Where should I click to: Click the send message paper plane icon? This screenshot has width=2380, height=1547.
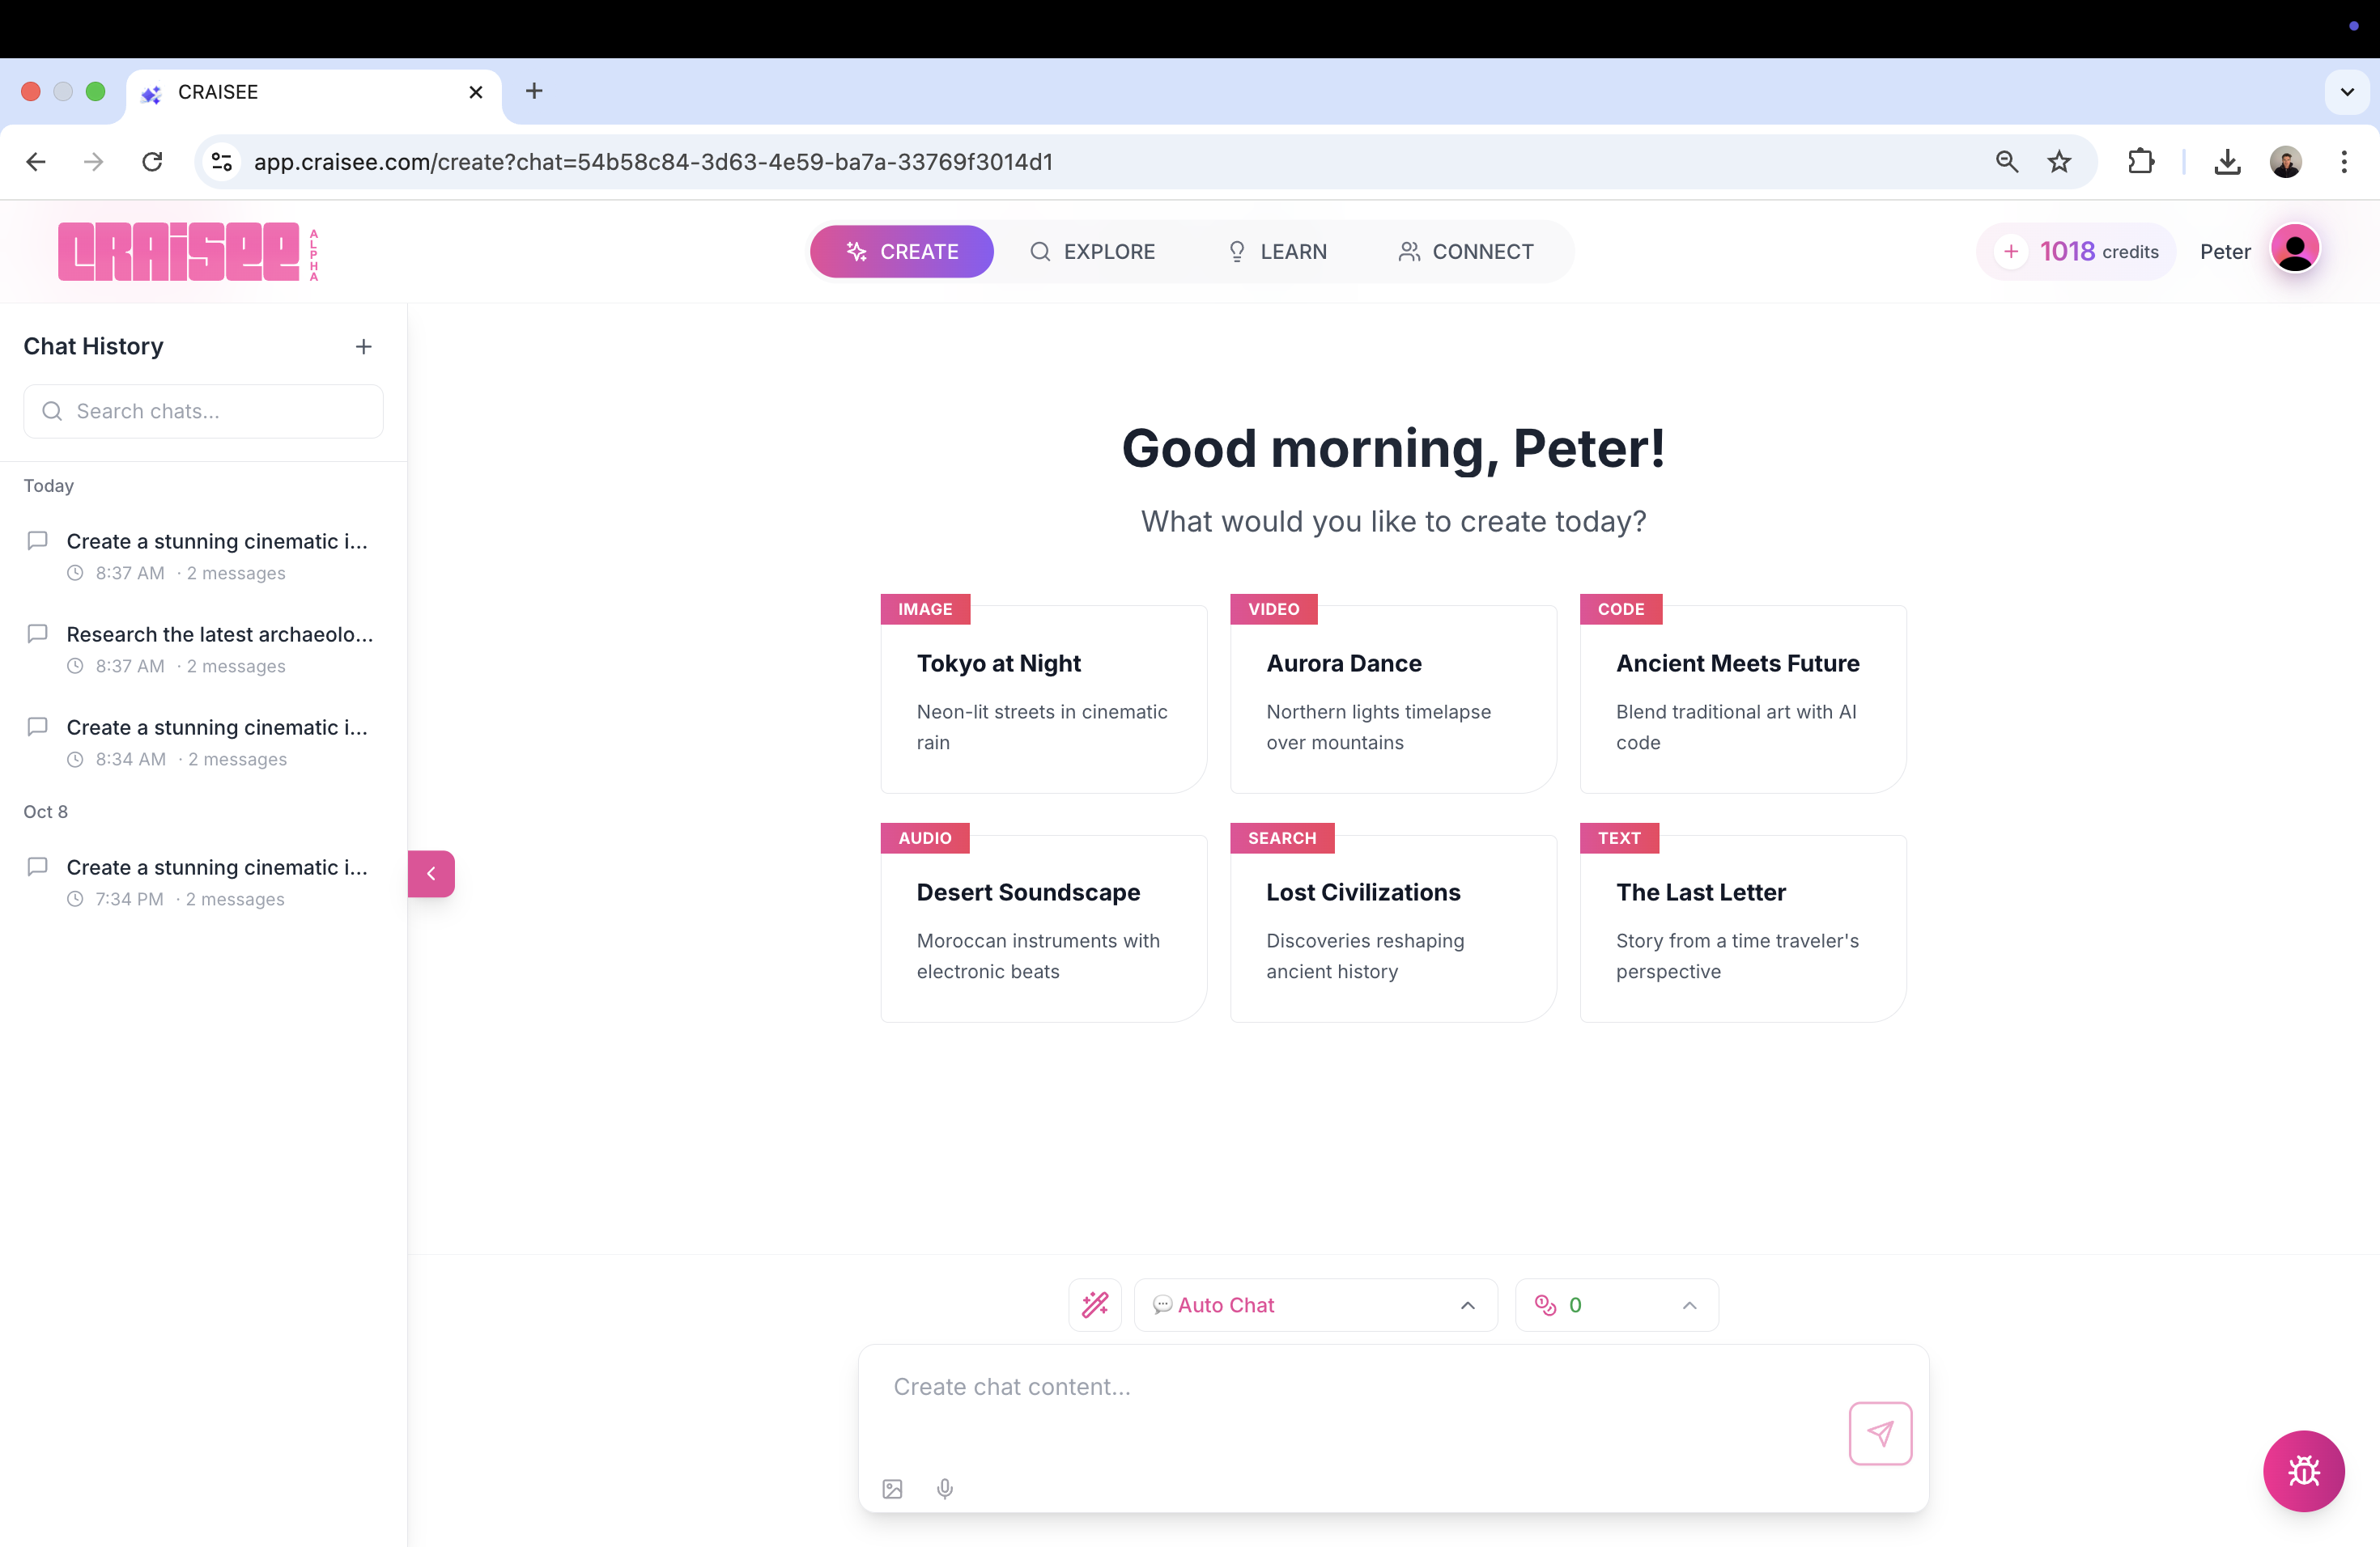pos(1880,1433)
